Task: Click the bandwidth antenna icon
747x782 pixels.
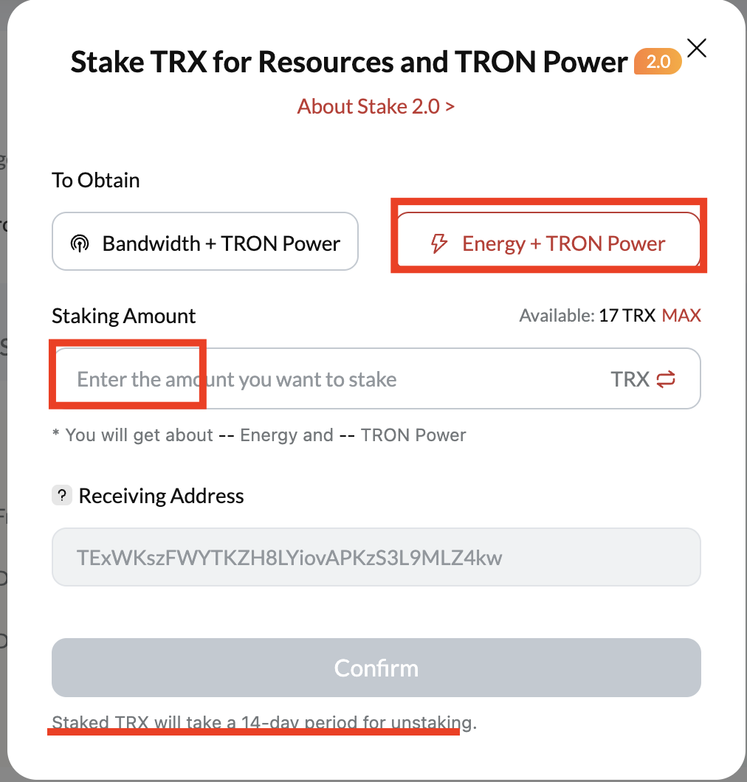Action: [79, 244]
